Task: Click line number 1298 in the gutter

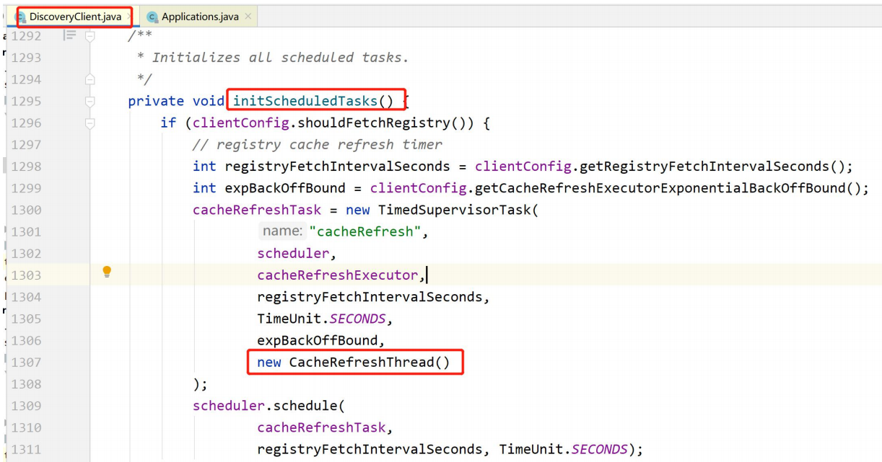Action: point(26,166)
